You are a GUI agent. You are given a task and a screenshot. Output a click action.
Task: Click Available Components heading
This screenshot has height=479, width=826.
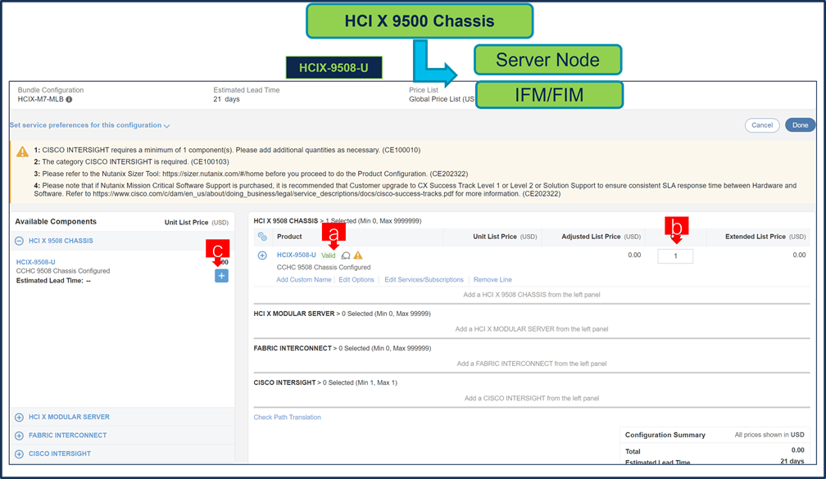[56, 222]
